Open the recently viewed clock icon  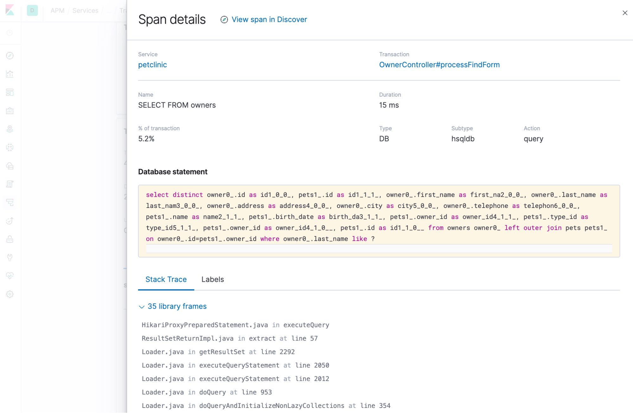pyautogui.click(x=10, y=33)
